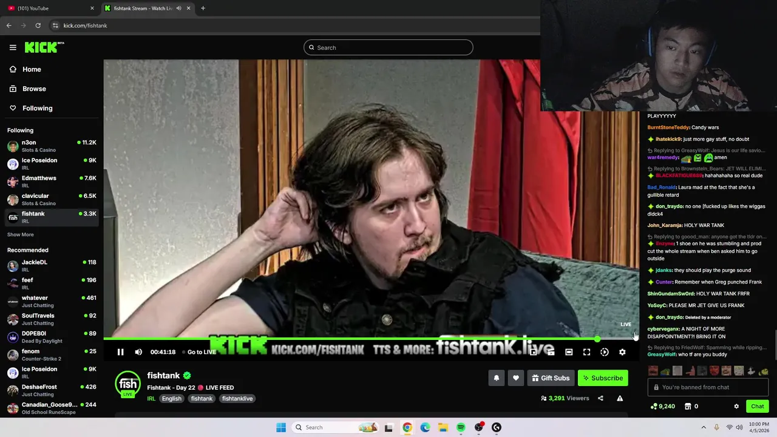This screenshot has width=777, height=437.
Task: Click John_Karamja username in chat
Action: 665,225
